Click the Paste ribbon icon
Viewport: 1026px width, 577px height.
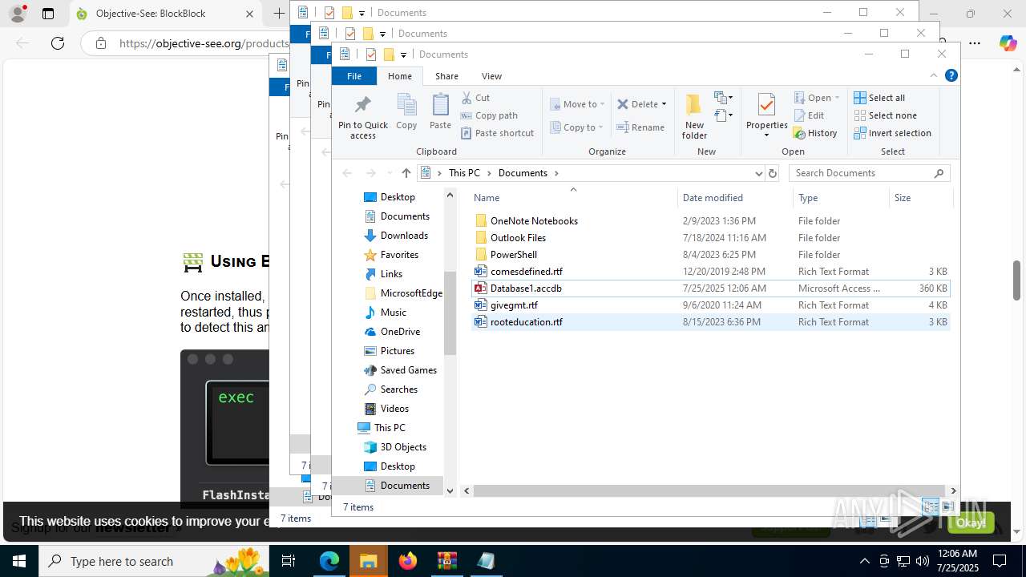(440, 105)
